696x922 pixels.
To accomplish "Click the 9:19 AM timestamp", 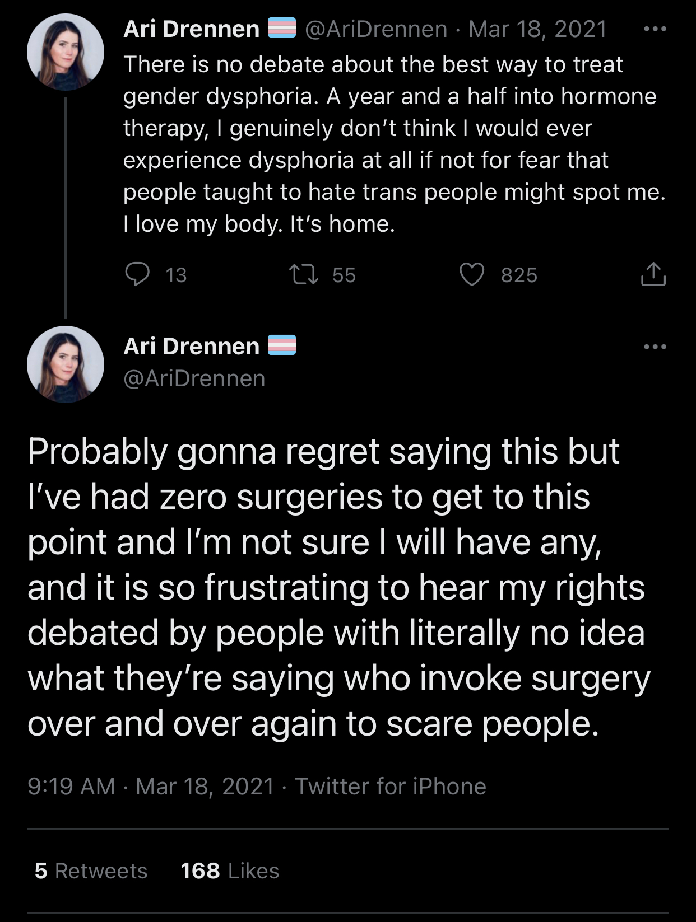I will pyautogui.click(x=71, y=787).
